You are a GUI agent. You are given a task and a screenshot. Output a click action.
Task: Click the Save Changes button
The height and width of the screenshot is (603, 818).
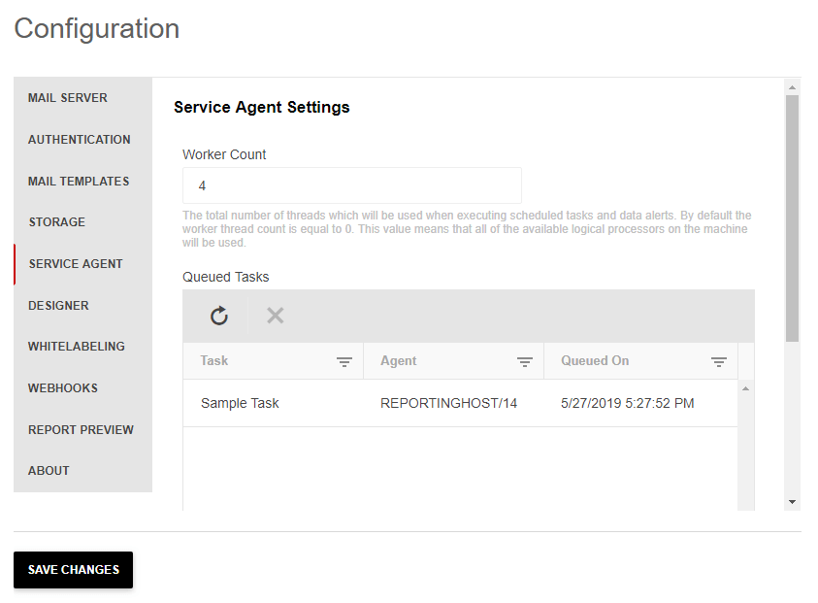[x=73, y=570]
